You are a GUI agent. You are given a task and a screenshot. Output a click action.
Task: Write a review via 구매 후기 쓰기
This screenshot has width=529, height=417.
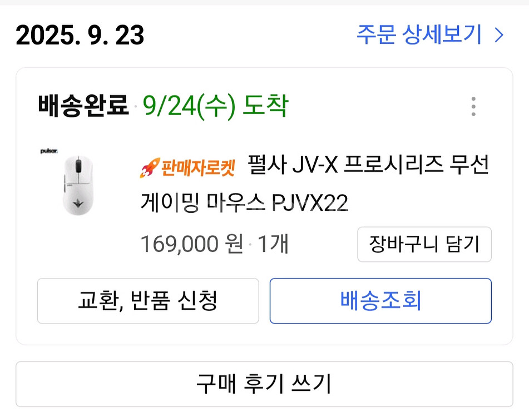point(264,384)
